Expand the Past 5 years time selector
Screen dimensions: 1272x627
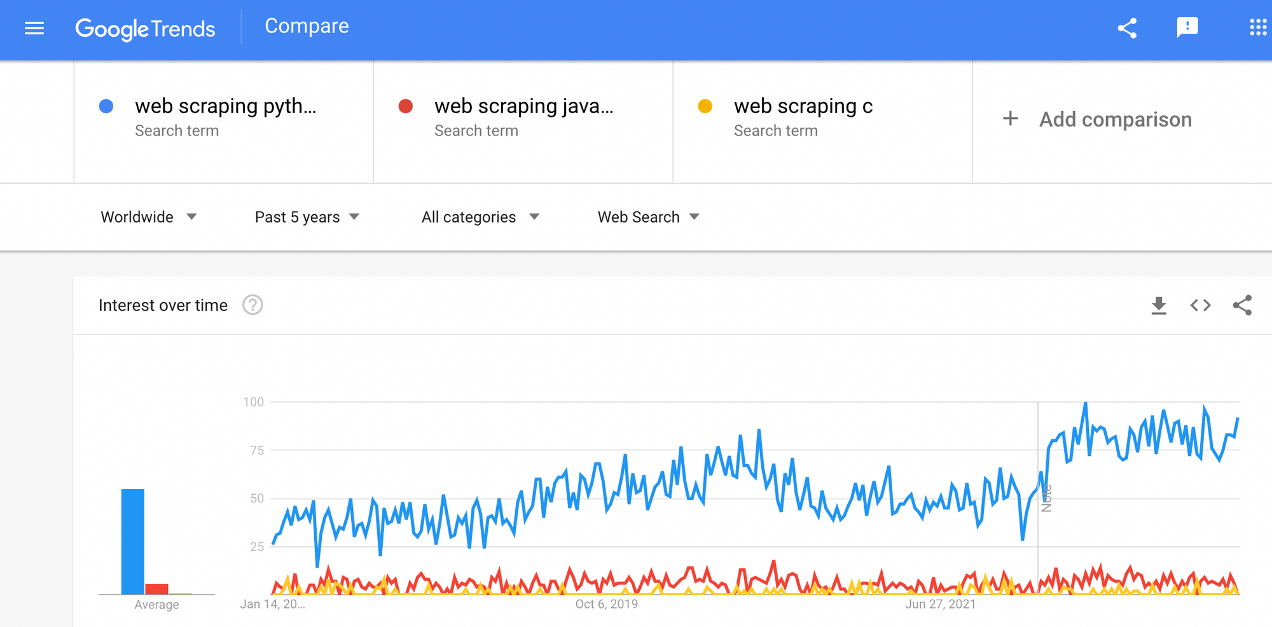tap(307, 217)
